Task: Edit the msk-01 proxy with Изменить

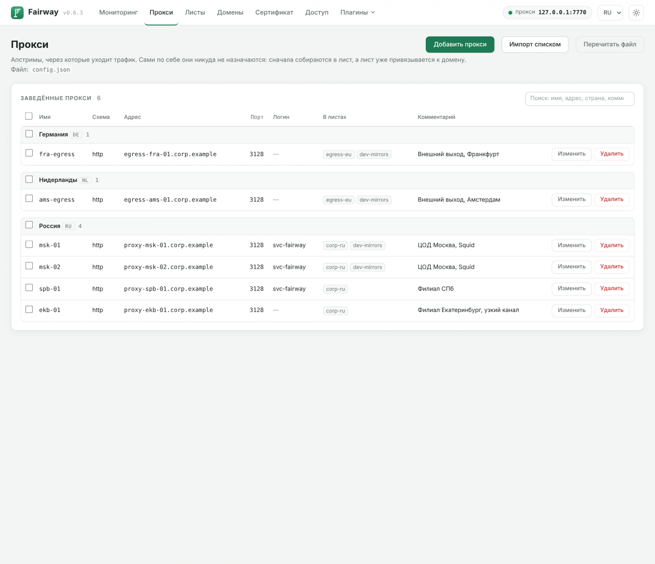Action: click(x=571, y=245)
